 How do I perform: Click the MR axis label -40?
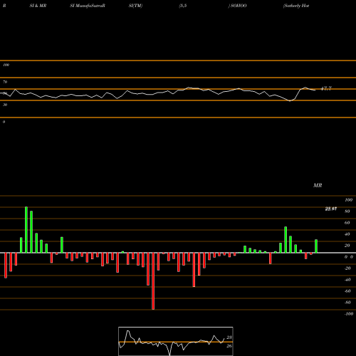pyautogui.click(x=347, y=280)
